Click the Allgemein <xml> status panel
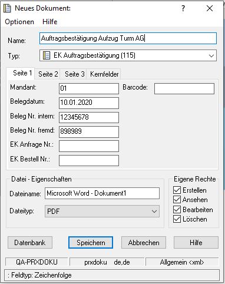Viewport: 225px width, 284px height. (182, 262)
